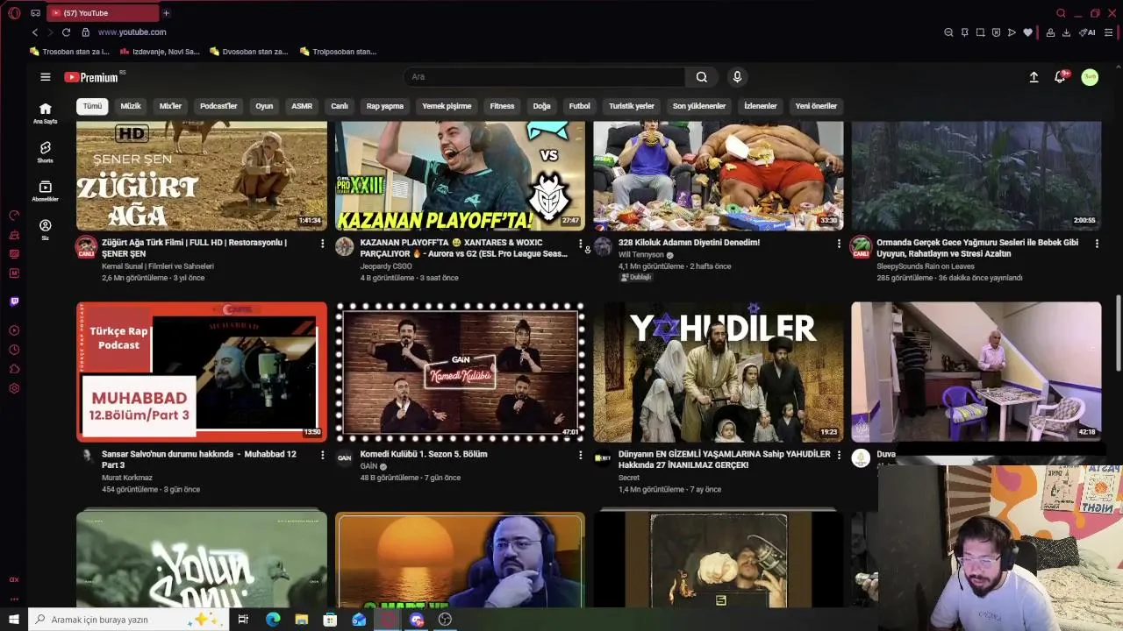
Task: Click the zoom out icon in address bar
Action: click(948, 32)
